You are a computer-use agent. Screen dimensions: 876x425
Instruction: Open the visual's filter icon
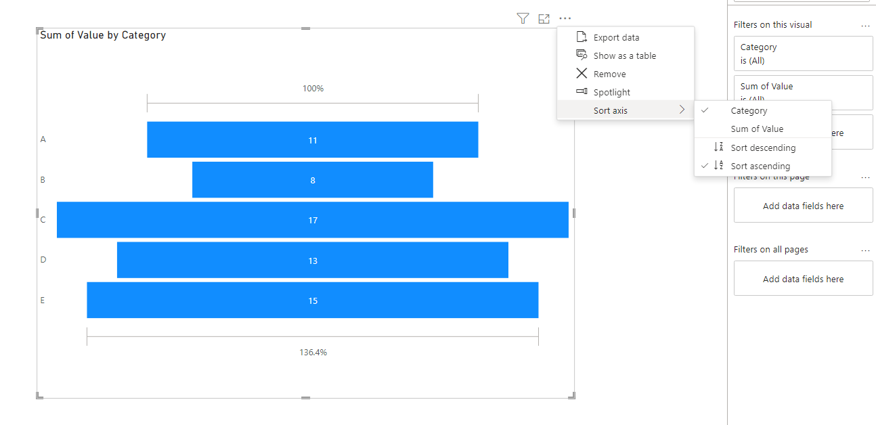(x=522, y=18)
